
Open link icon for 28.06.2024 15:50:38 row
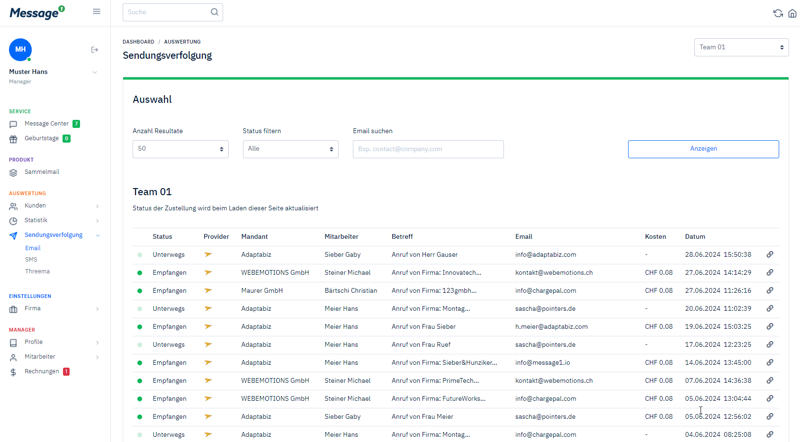click(x=770, y=254)
